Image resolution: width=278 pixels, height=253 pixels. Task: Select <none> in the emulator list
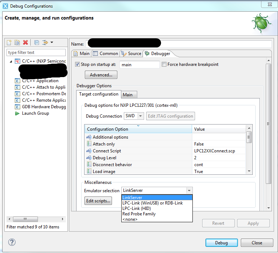pyautogui.click(x=157, y=219)
